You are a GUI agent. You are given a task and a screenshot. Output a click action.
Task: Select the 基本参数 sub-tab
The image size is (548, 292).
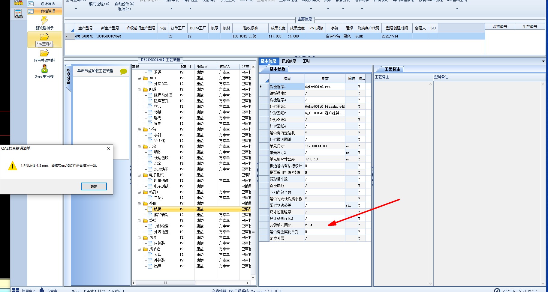(277, 69)
